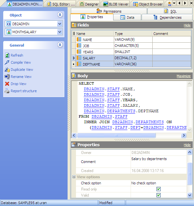Click the SALARY field column icon
Image resolution: width=194 pixels, height=206 pixels.
[79, 58]
